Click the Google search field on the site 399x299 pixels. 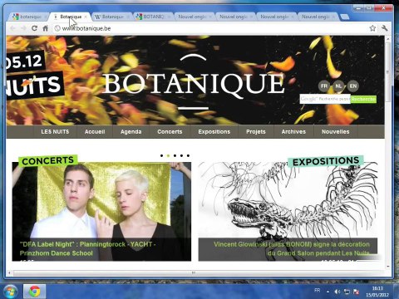coord(325,99)
